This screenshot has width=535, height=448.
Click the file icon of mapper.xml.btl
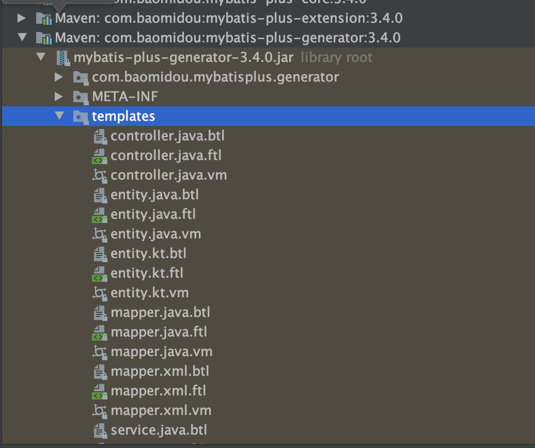tap(100, 372)
